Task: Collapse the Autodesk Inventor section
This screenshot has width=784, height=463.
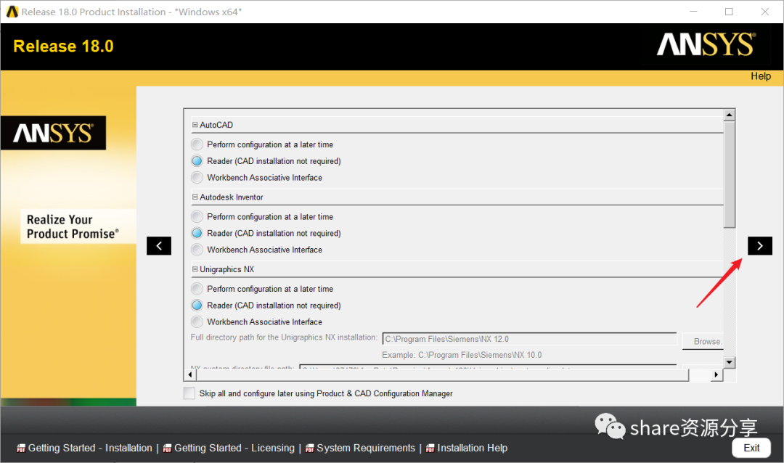Action: [x=195, y=197]
